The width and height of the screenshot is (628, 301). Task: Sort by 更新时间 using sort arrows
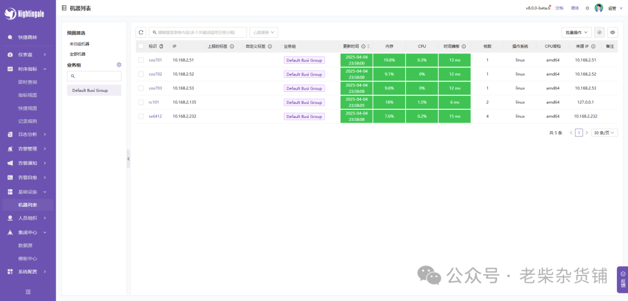click(369, 46)
